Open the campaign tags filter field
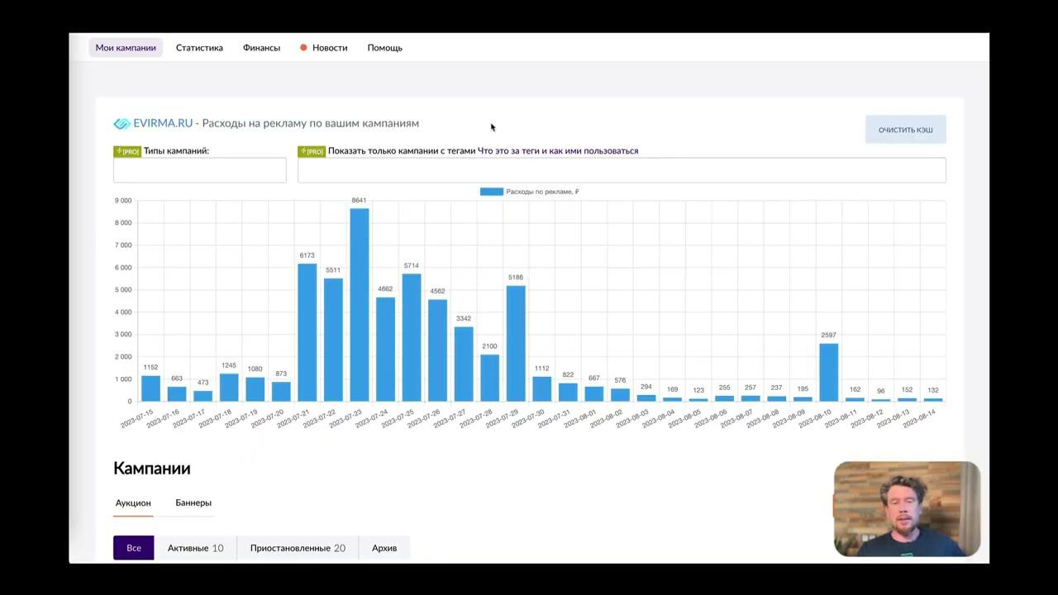The image size is (1058, 595). pos(622,170)
